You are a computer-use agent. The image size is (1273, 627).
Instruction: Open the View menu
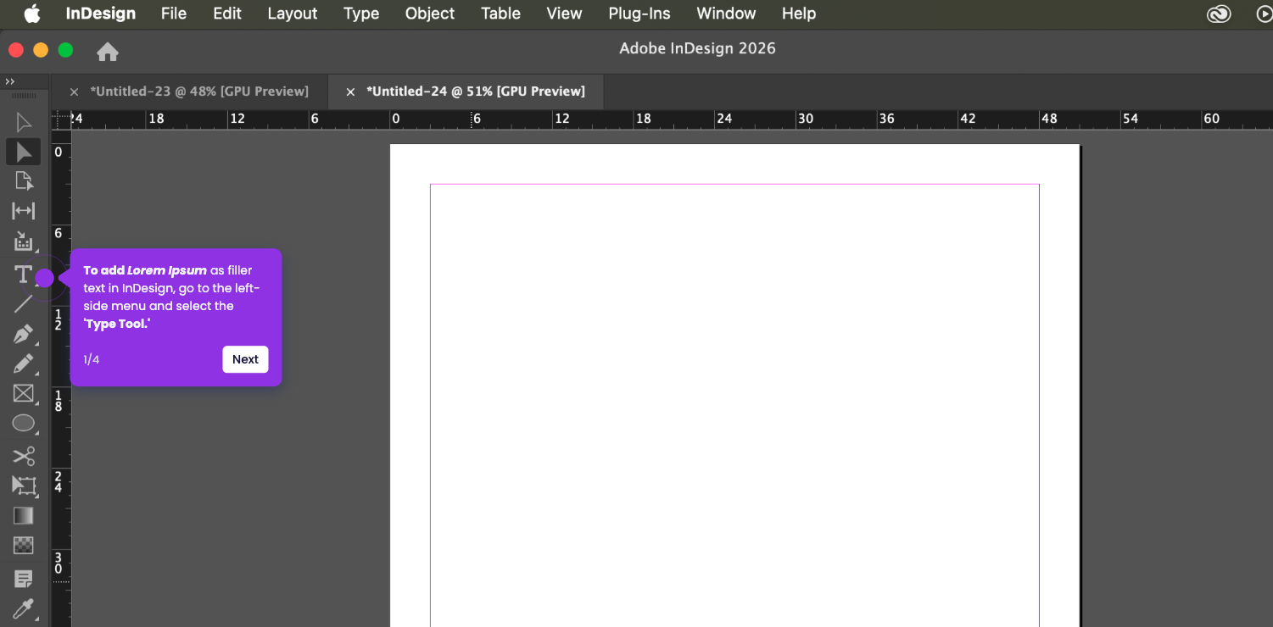(x=564, y=14)
